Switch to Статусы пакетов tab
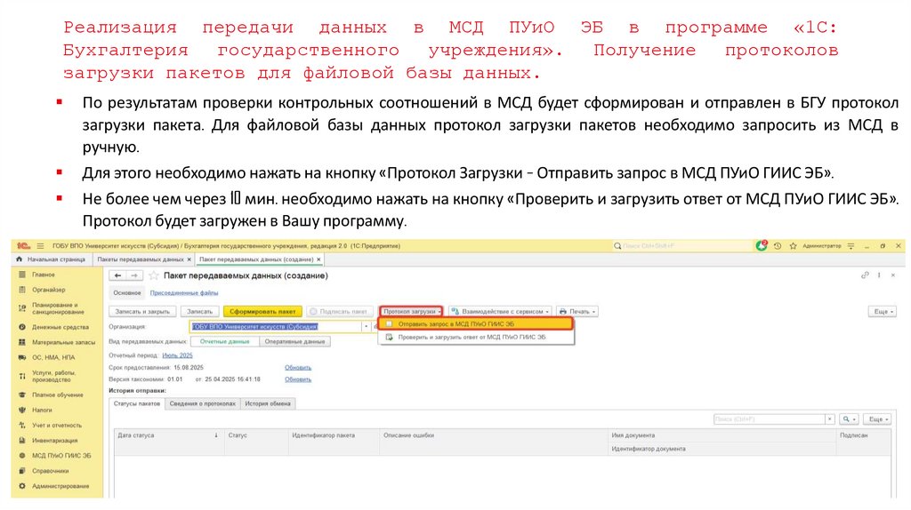 137,403
